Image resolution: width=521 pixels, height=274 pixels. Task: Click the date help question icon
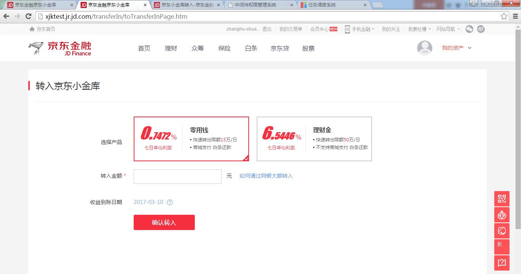tap(170, 203)
